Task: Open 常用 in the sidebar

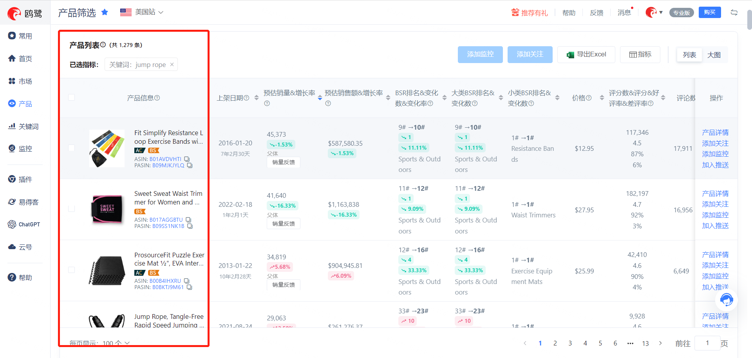Action: [20, 36]
